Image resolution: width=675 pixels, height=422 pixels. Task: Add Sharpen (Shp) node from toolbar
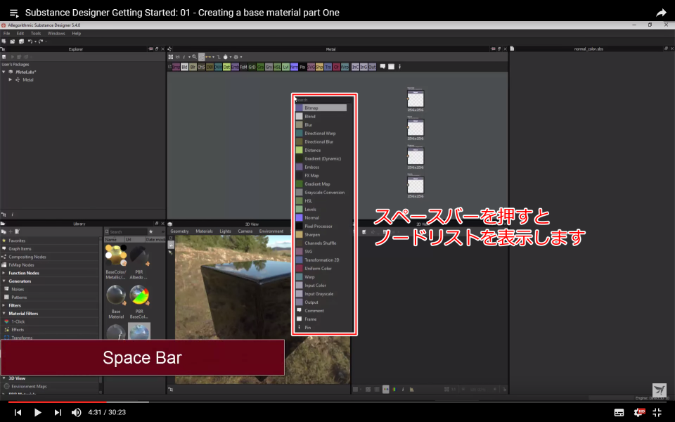point(319,68)
